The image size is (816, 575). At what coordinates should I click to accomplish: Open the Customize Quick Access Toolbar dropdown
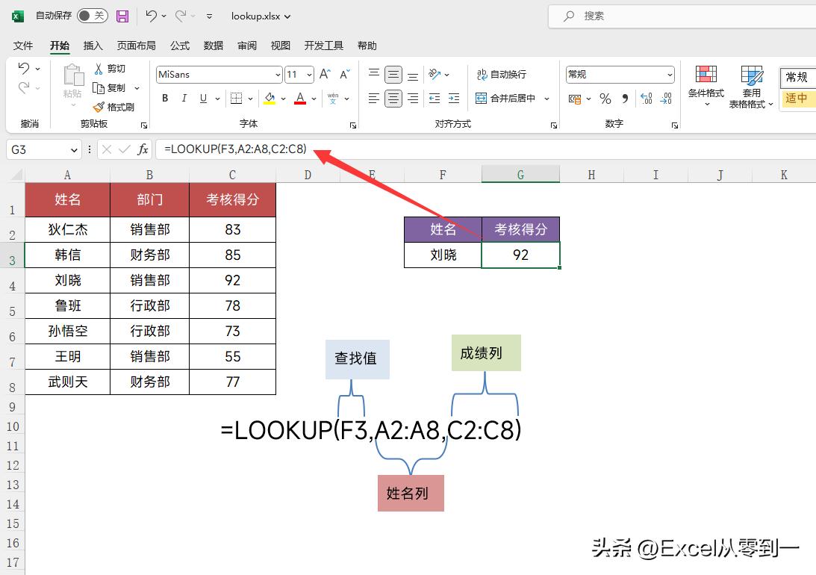point(209,16)
